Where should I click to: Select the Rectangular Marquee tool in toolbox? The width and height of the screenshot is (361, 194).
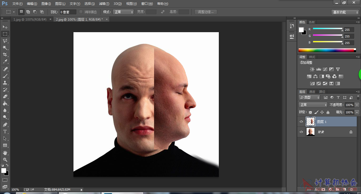click(5, 34)
